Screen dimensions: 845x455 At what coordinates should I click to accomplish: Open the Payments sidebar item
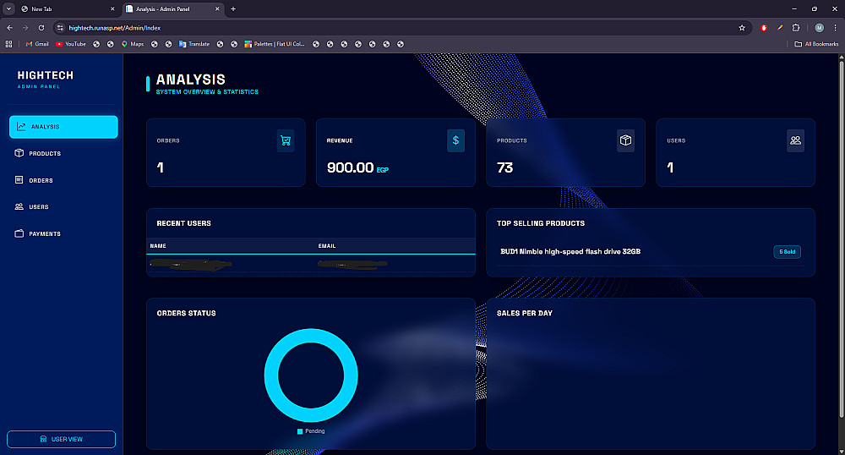(x=63, y=234)
